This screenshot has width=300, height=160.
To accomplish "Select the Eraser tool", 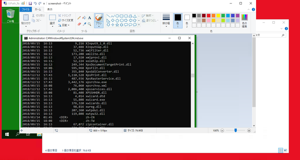I will coord(79,24).
